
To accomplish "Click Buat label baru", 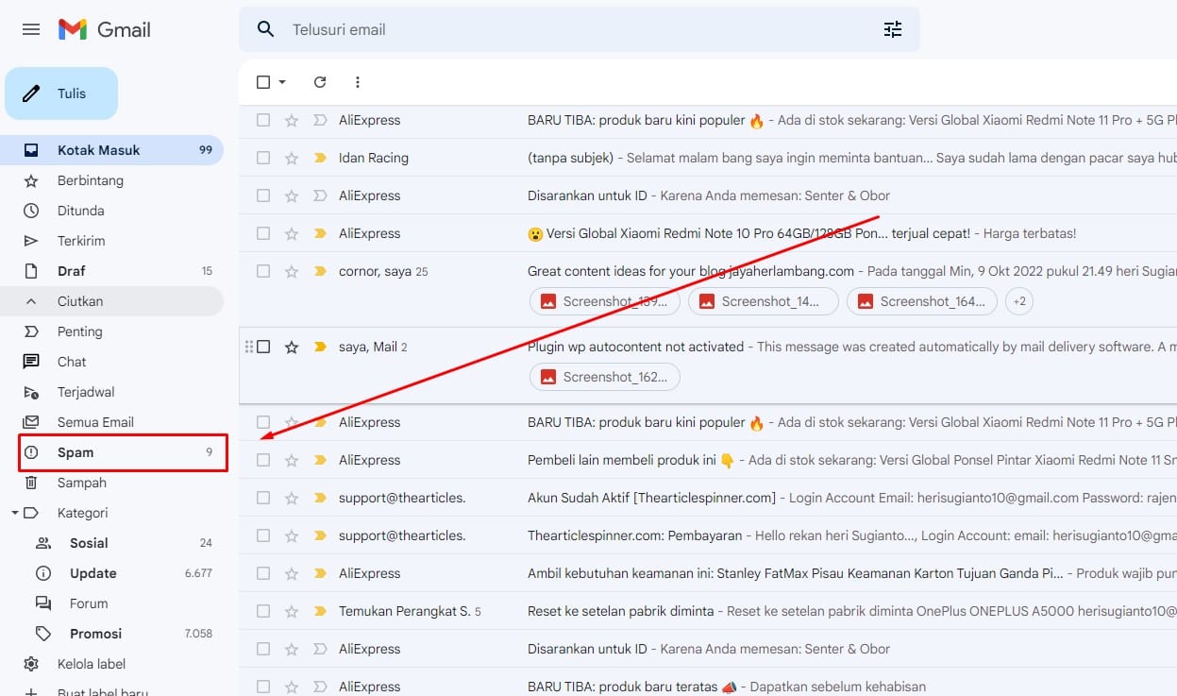I will [x=103, y=693].
